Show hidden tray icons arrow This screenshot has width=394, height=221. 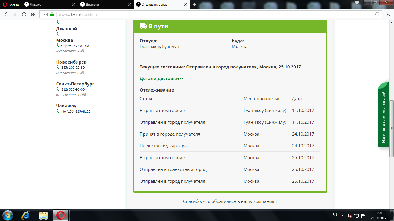point(342,215)
